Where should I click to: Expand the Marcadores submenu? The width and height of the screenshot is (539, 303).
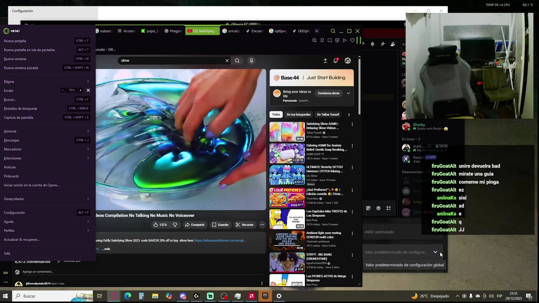point(88,149)
